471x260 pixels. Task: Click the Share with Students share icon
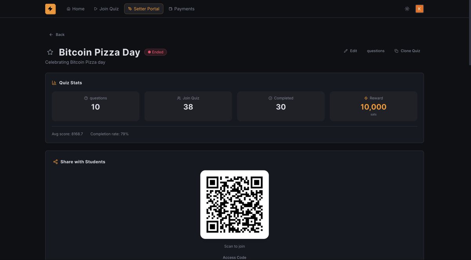point(55,162)
